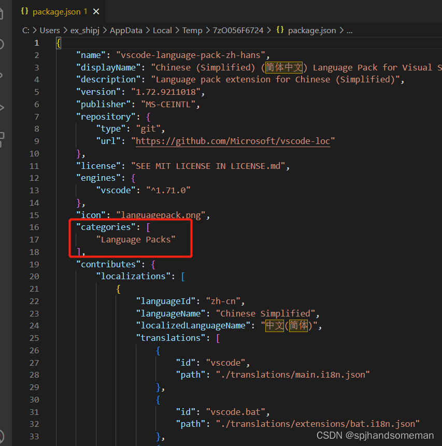Open the Search view in the activity bar
The height and width of the screenshot is (446, 442).
pyautogui.click(x=3, y=44)
